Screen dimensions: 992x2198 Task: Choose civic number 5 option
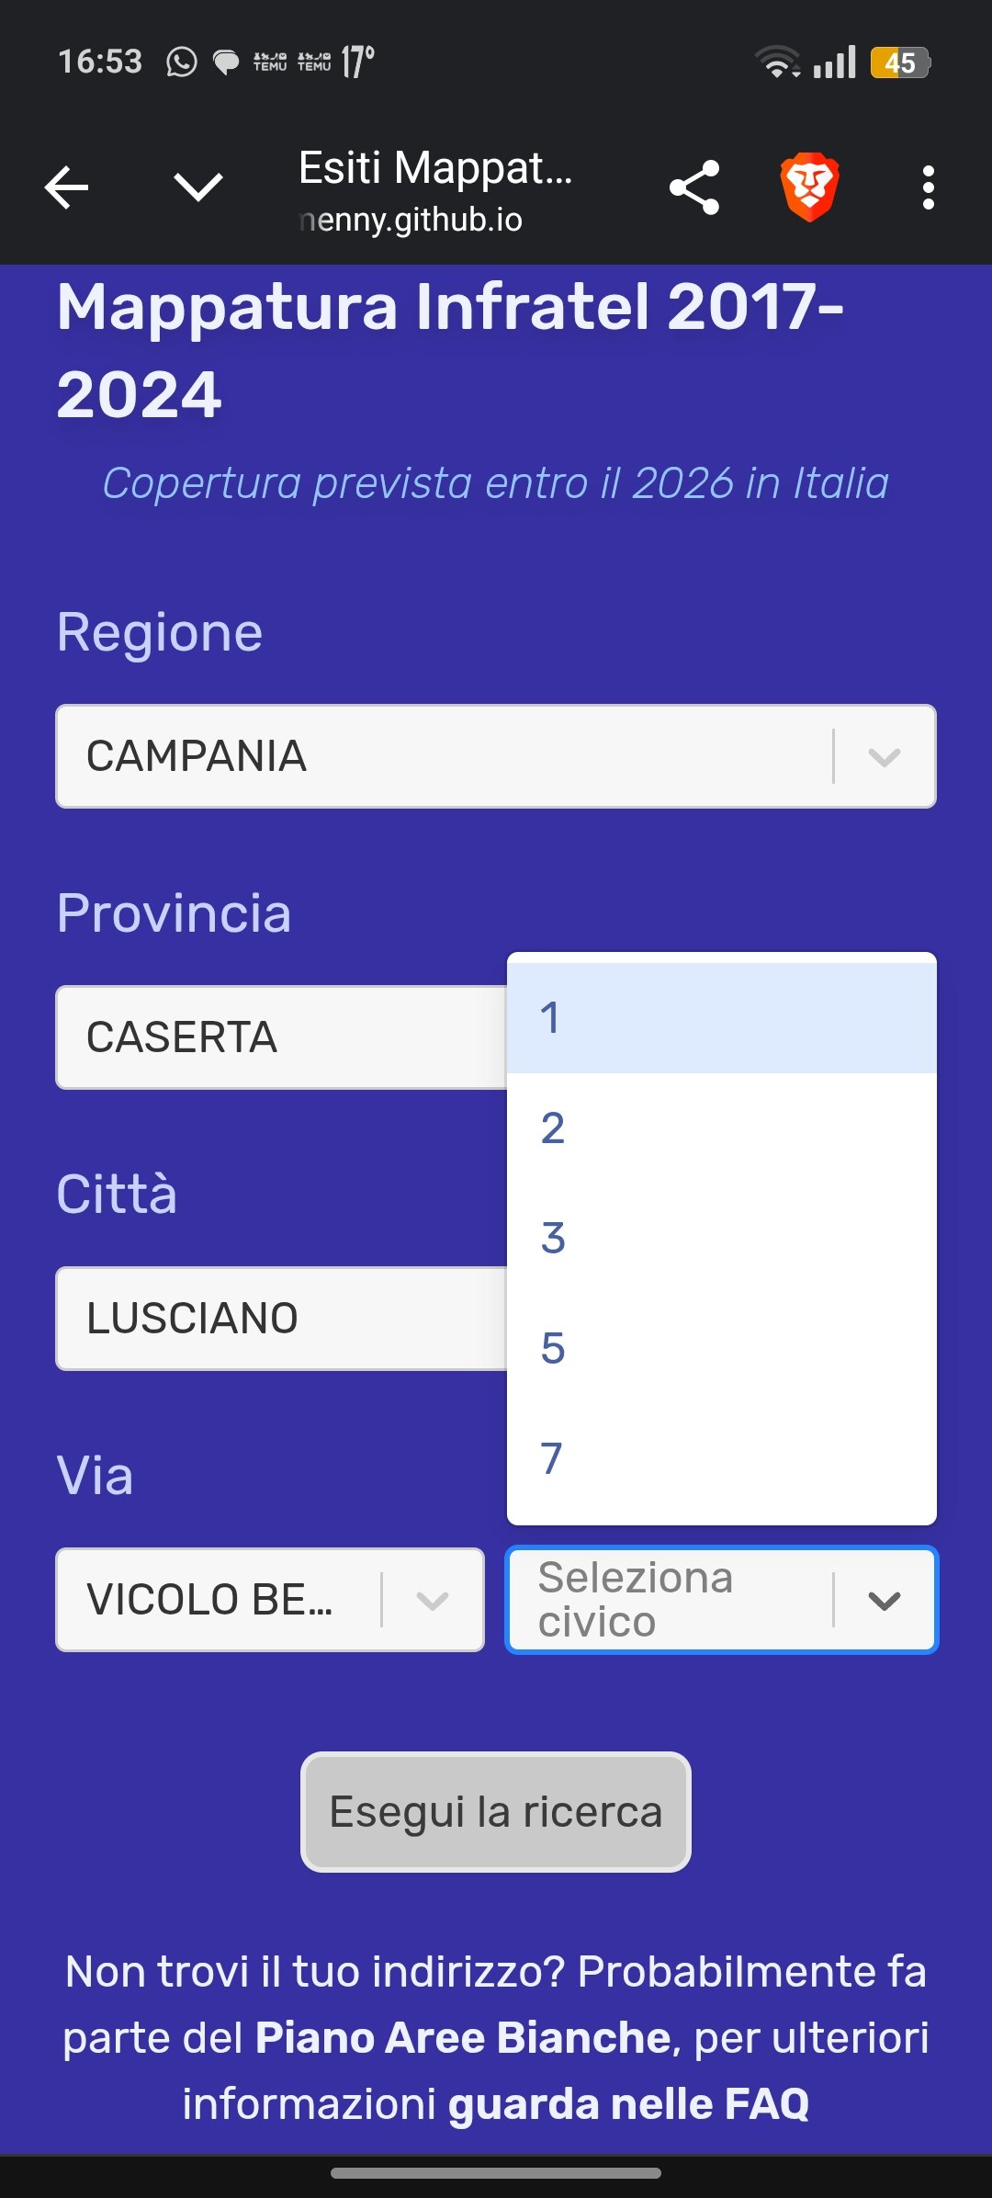tap(721, 1348)
